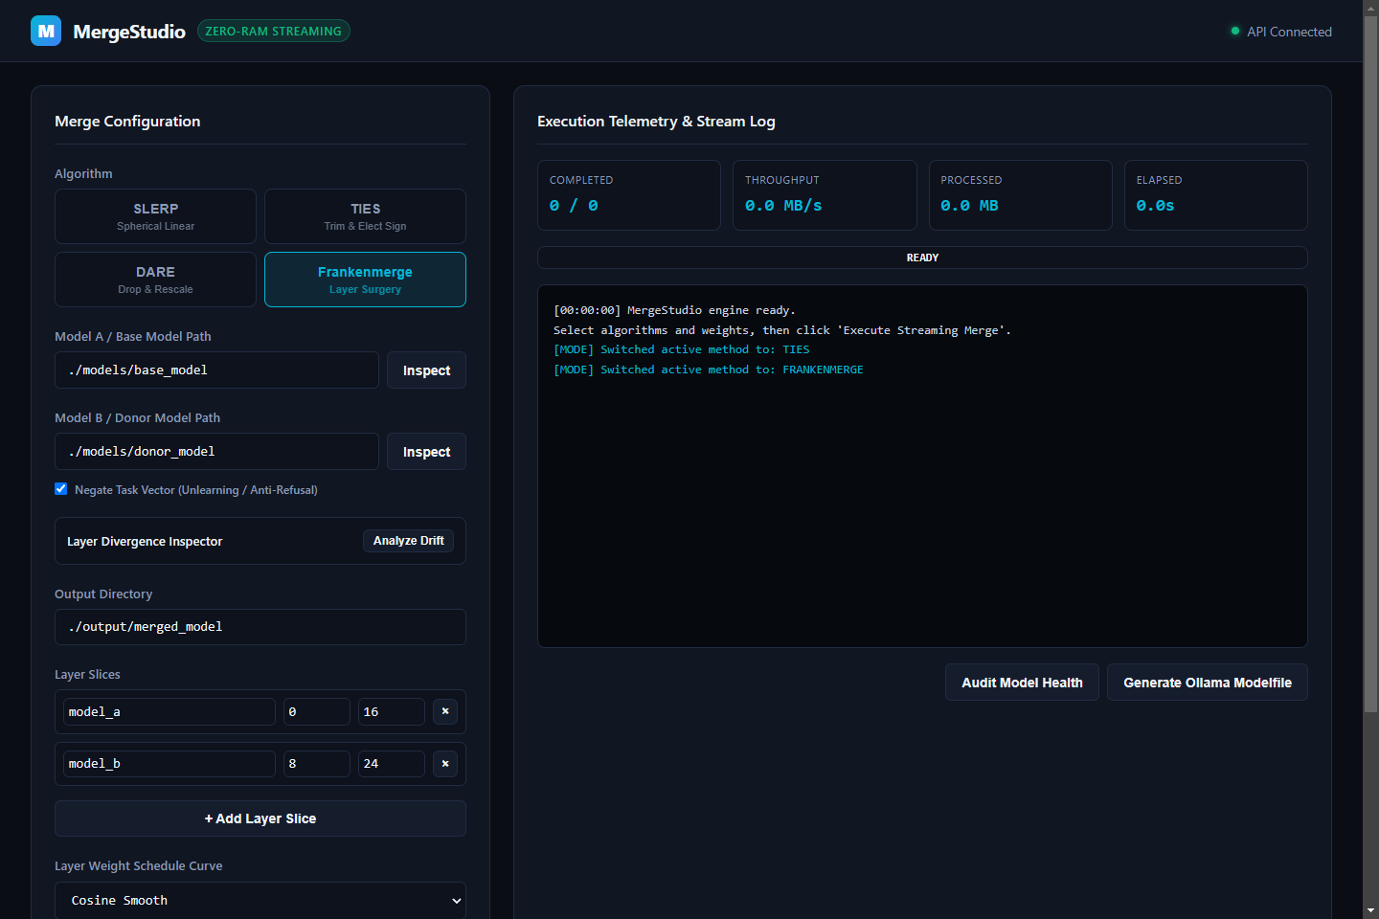
Task: Click the PROCESSED stat card
Action: [1021, 195]
